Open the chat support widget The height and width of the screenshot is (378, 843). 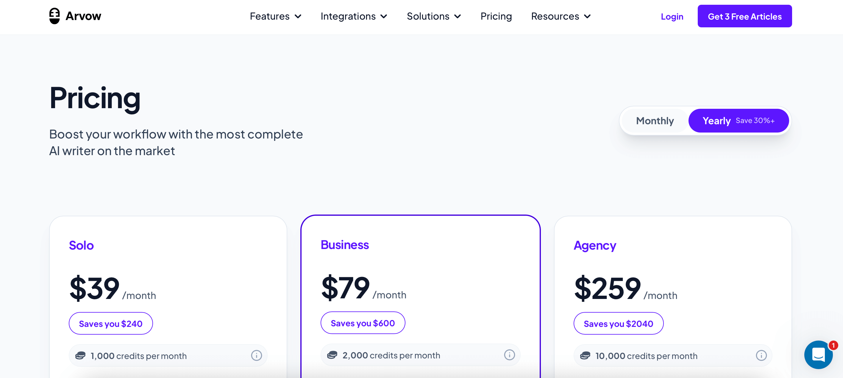coord(819,355)
